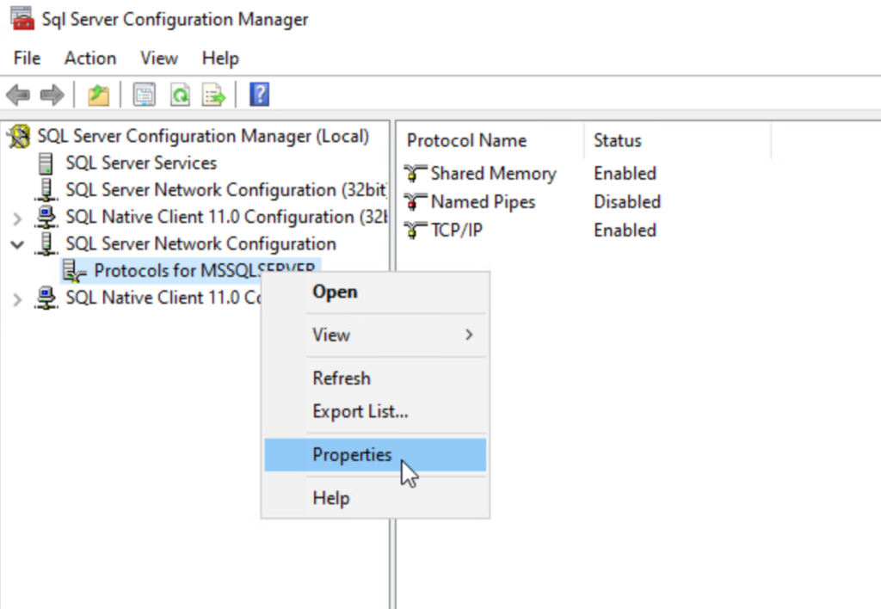Image resolution: width=881 pixels, height=609 pixels.
Task: Collapse the SQL Server Network Configuration node
Action: [17, 244]
